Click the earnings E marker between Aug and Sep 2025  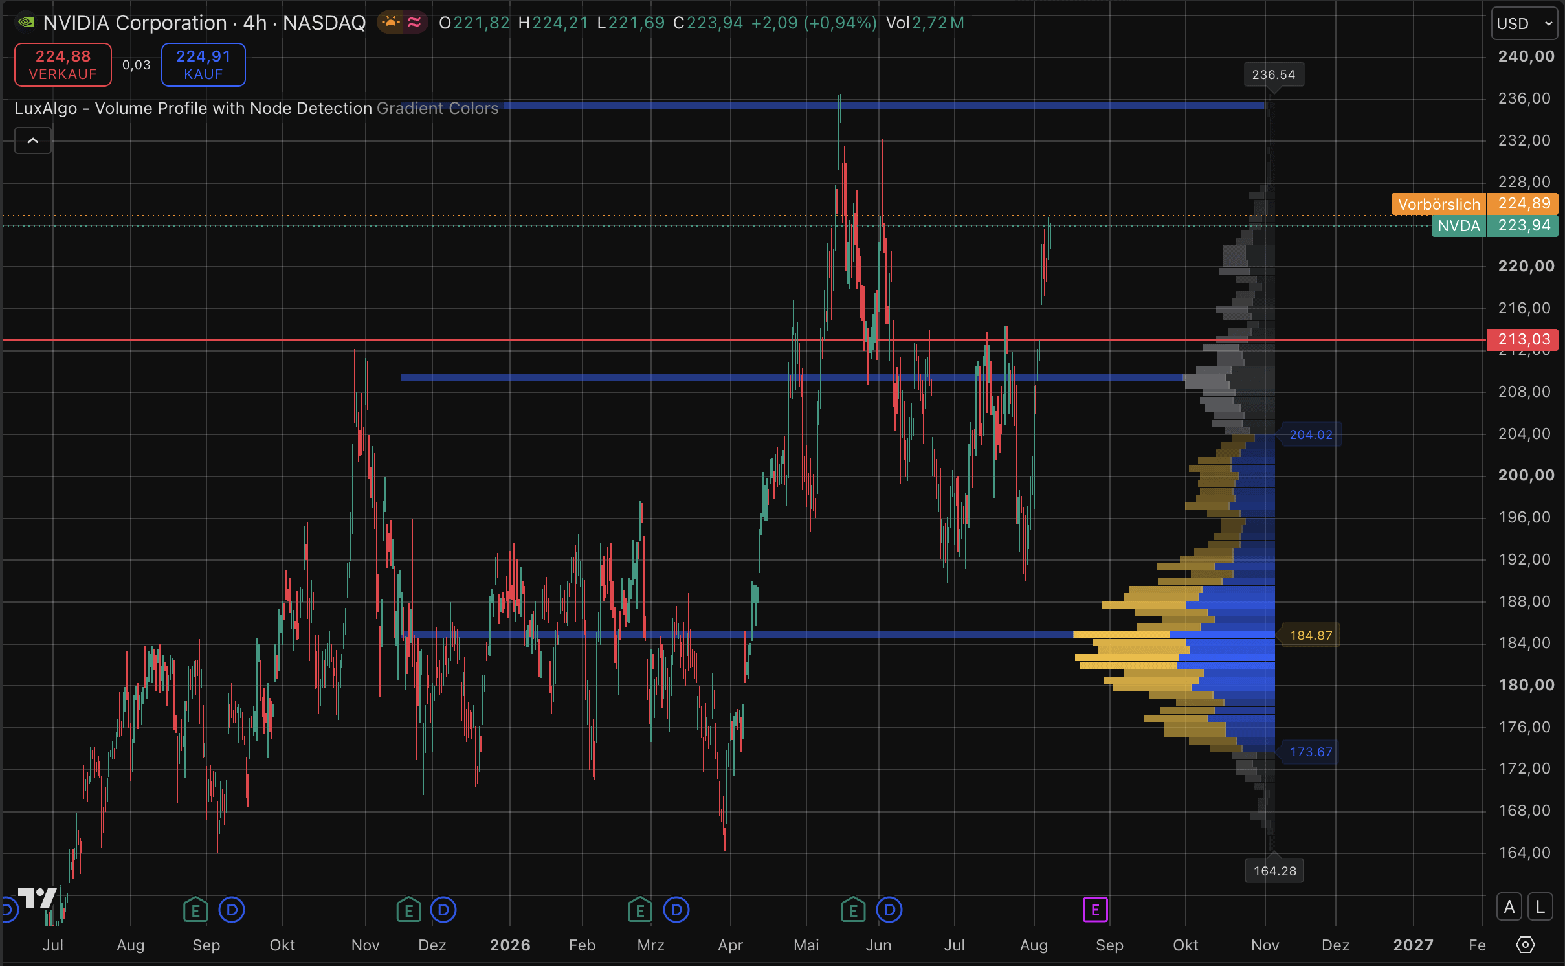pyautogui.click(x=195, y=910)
